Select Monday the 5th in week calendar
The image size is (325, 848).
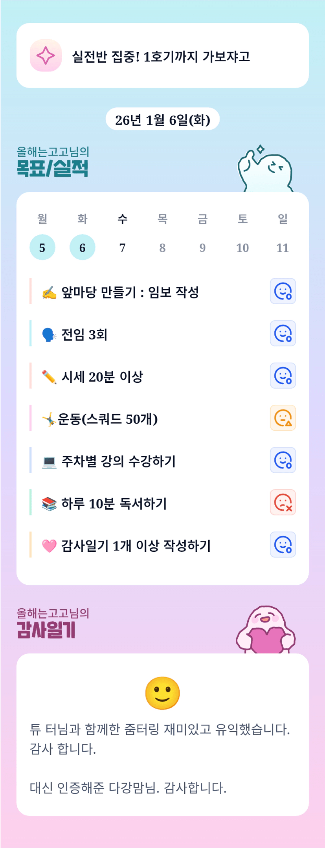point(42,248)
